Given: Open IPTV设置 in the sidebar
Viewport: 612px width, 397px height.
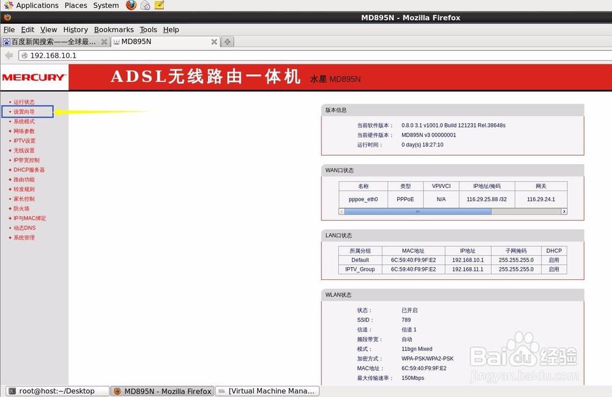Looking at the screenshot, I should tap(24, 141).
